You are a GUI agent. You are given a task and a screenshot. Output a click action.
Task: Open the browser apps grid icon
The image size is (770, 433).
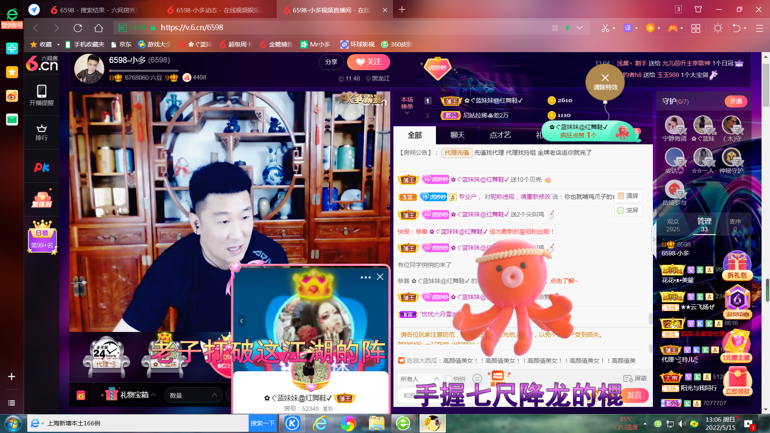(x=696, y=28)
